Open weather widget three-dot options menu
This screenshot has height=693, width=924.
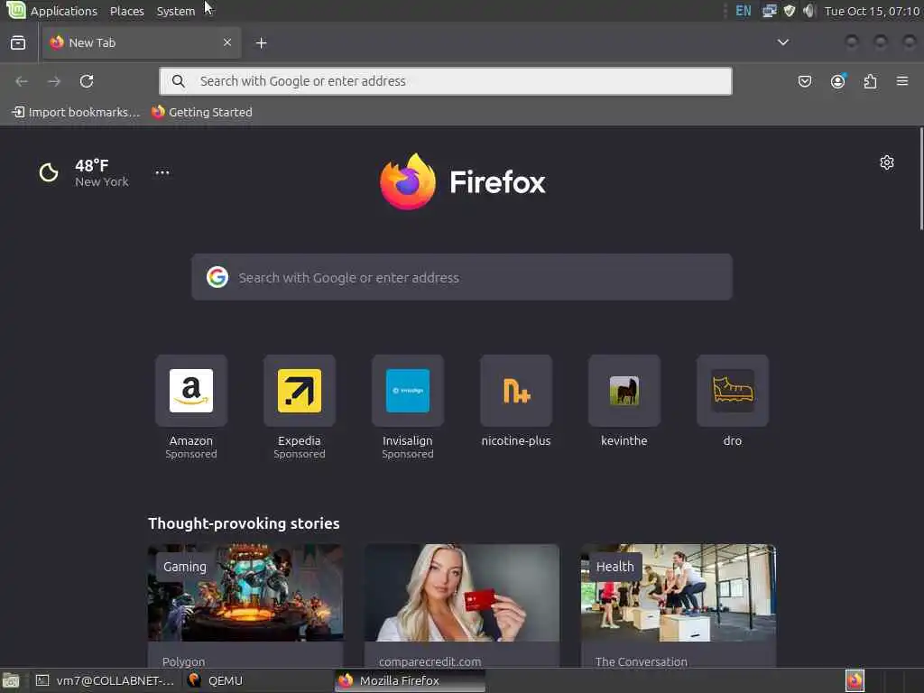click(162, 172)
